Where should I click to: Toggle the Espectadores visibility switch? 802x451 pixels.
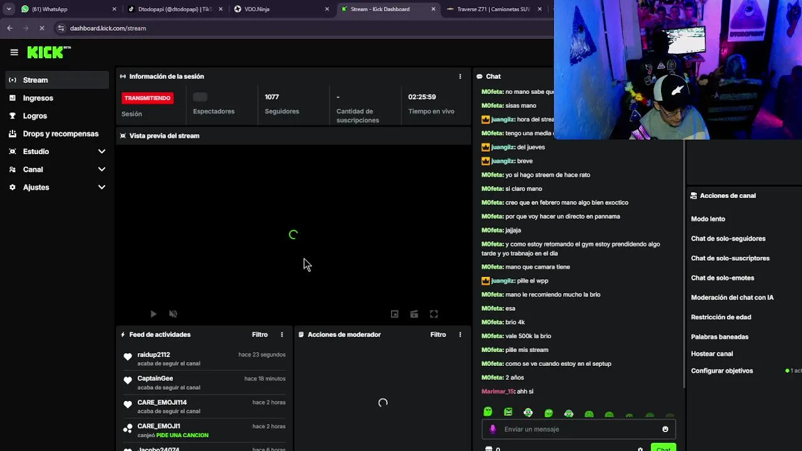(200, 97)
